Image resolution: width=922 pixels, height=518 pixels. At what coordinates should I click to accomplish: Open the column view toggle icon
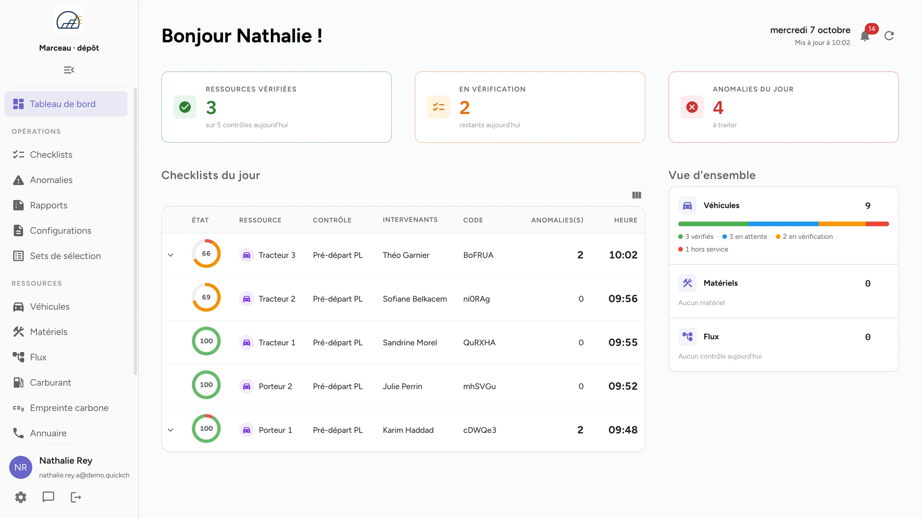click(636, 195)
